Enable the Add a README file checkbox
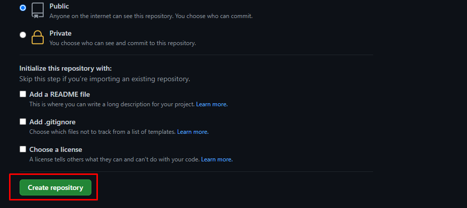Screen dimensions: 467x208 point(23,94)
